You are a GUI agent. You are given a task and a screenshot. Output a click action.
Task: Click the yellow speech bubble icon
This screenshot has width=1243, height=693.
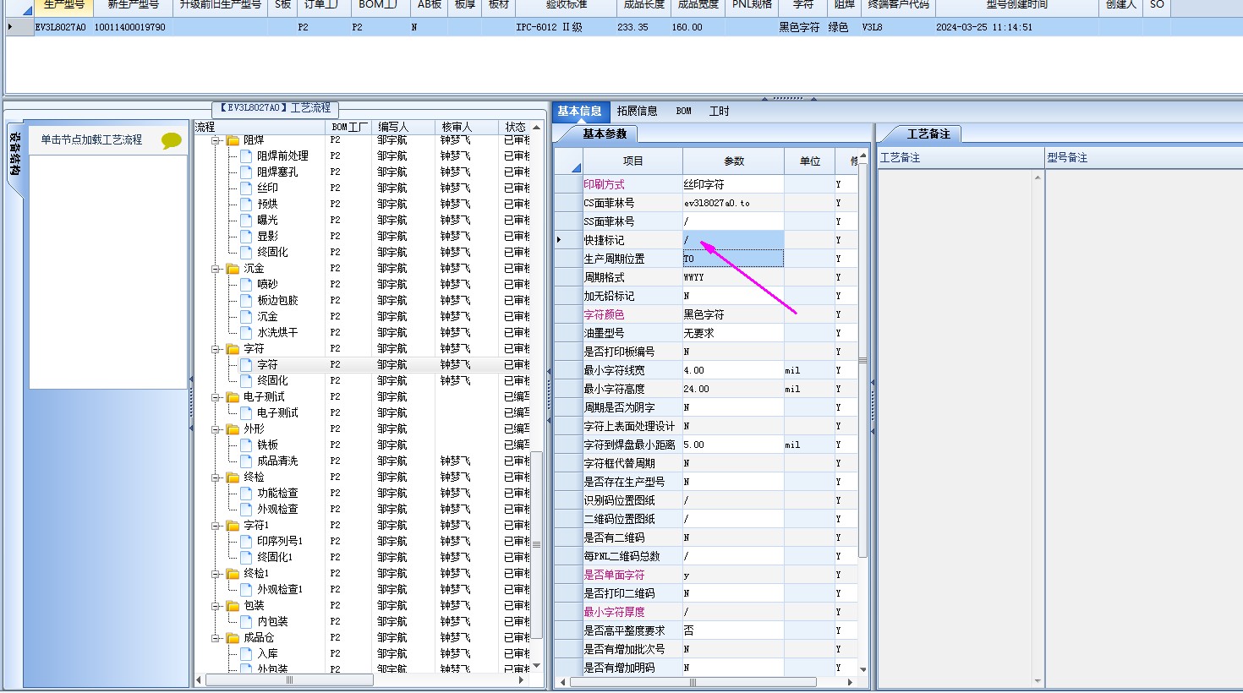tap(172, 140)
